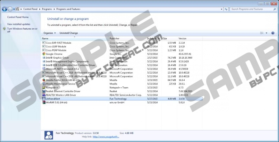The width and height of the screenshot is (279, 142).
Task: Click the Intel® Graphics Driver entry
Action: tap(57, 58)
